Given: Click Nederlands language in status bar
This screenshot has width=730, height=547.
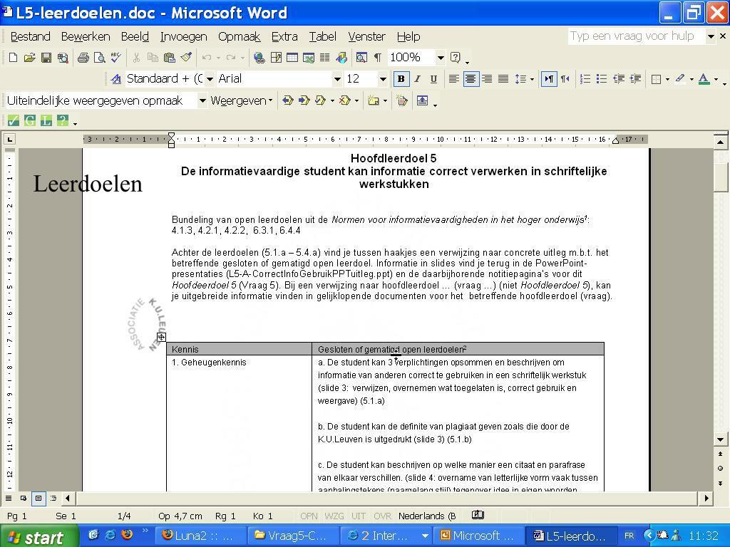Looking at the screenshot, I should pyautogui.click(x=427, y=516).
